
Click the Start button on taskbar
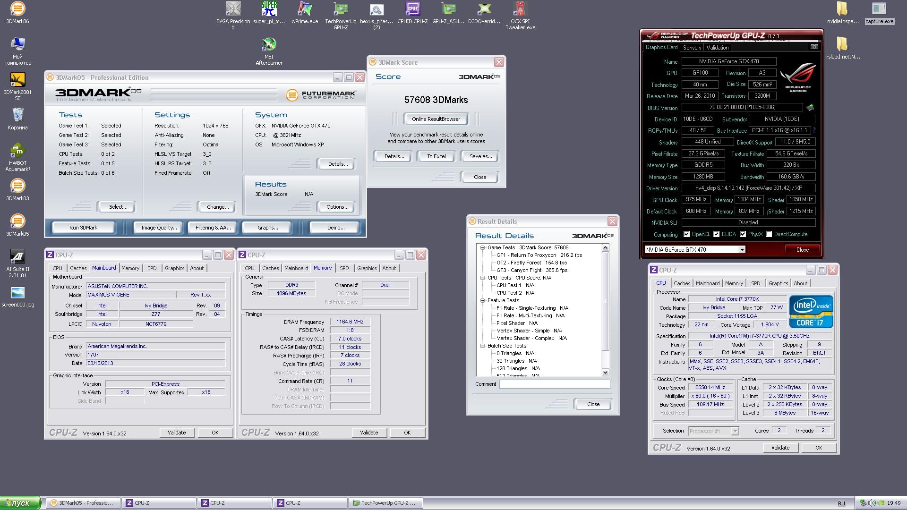pyautogui.click(x=20, y=503)
